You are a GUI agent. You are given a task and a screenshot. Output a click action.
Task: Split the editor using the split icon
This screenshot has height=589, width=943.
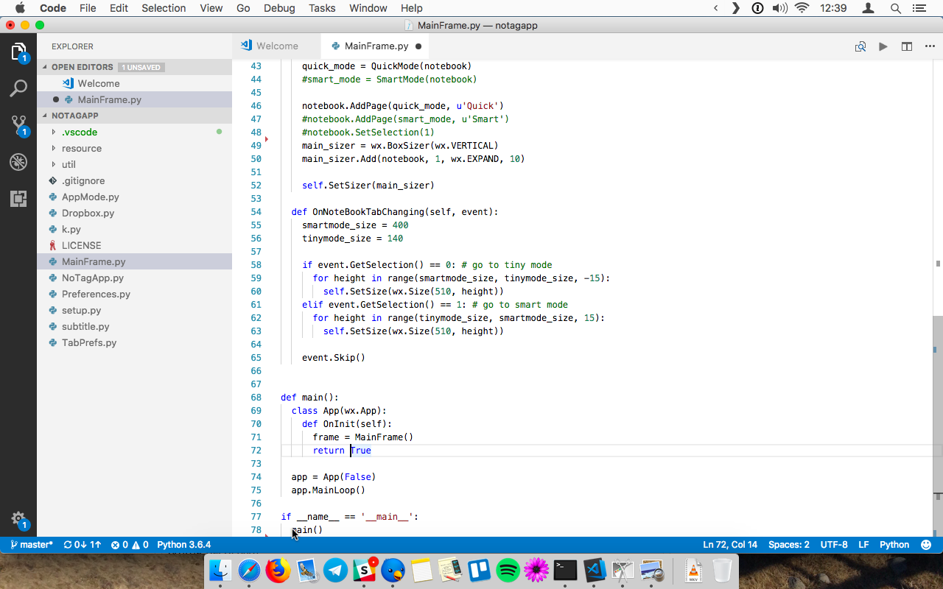point(906,46)
